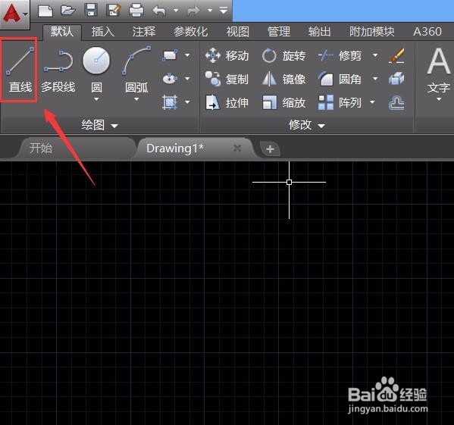Save the drawing with the Save icon
This screenshot has height=425, width=454.
pyautogui.click(x=91, y=11)
